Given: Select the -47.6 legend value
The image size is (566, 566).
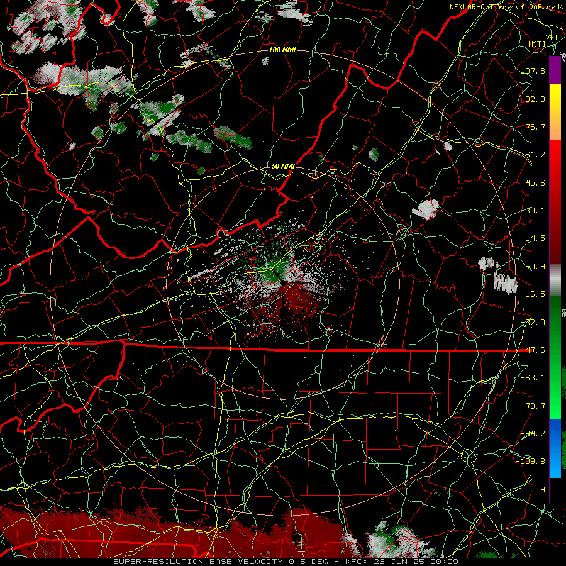Looking at the screenshot, I should [533, 350].
